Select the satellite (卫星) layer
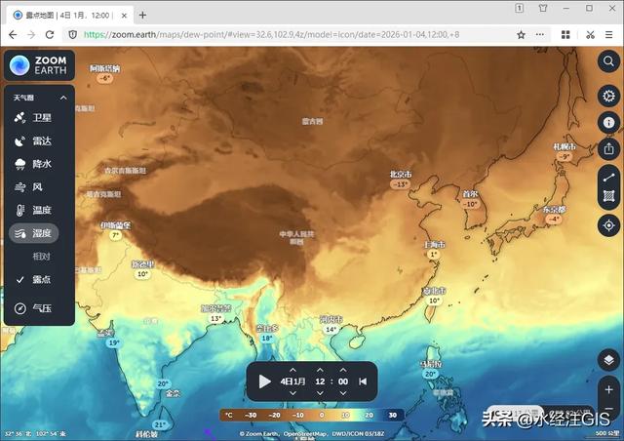The image size is (624, 441). coord(33,117)
